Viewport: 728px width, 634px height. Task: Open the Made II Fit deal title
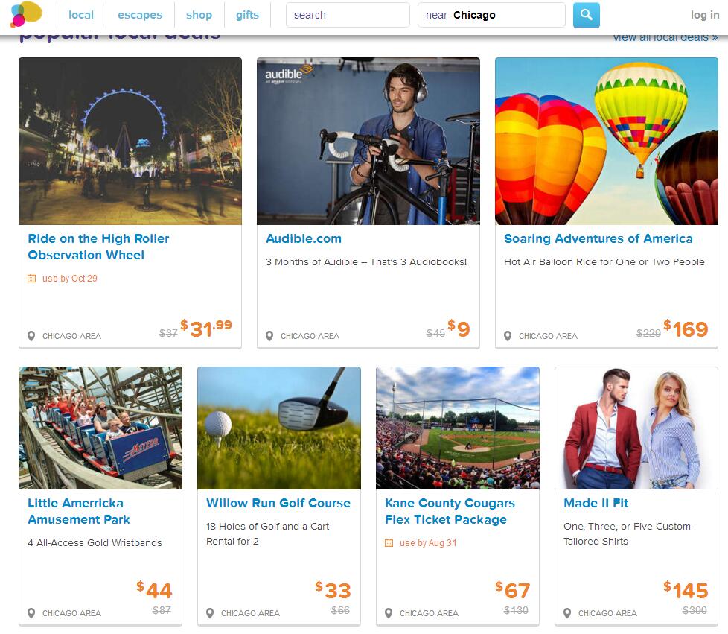pyautogui.click(x=596, y=503)
